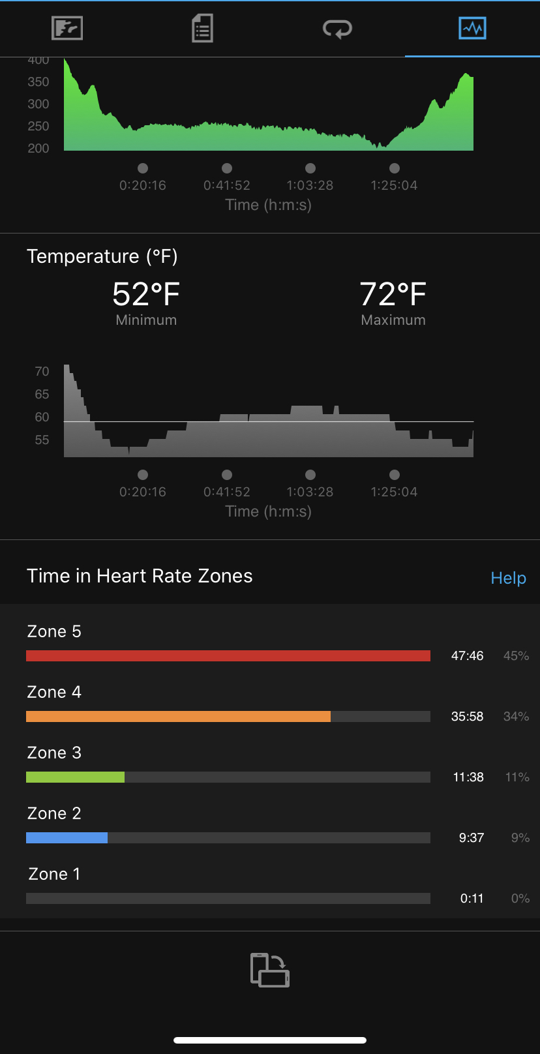Click 0:41:52 marker dot under green chart
The width and height of the screenshot is (540, 1054).
tap(227, 168)
